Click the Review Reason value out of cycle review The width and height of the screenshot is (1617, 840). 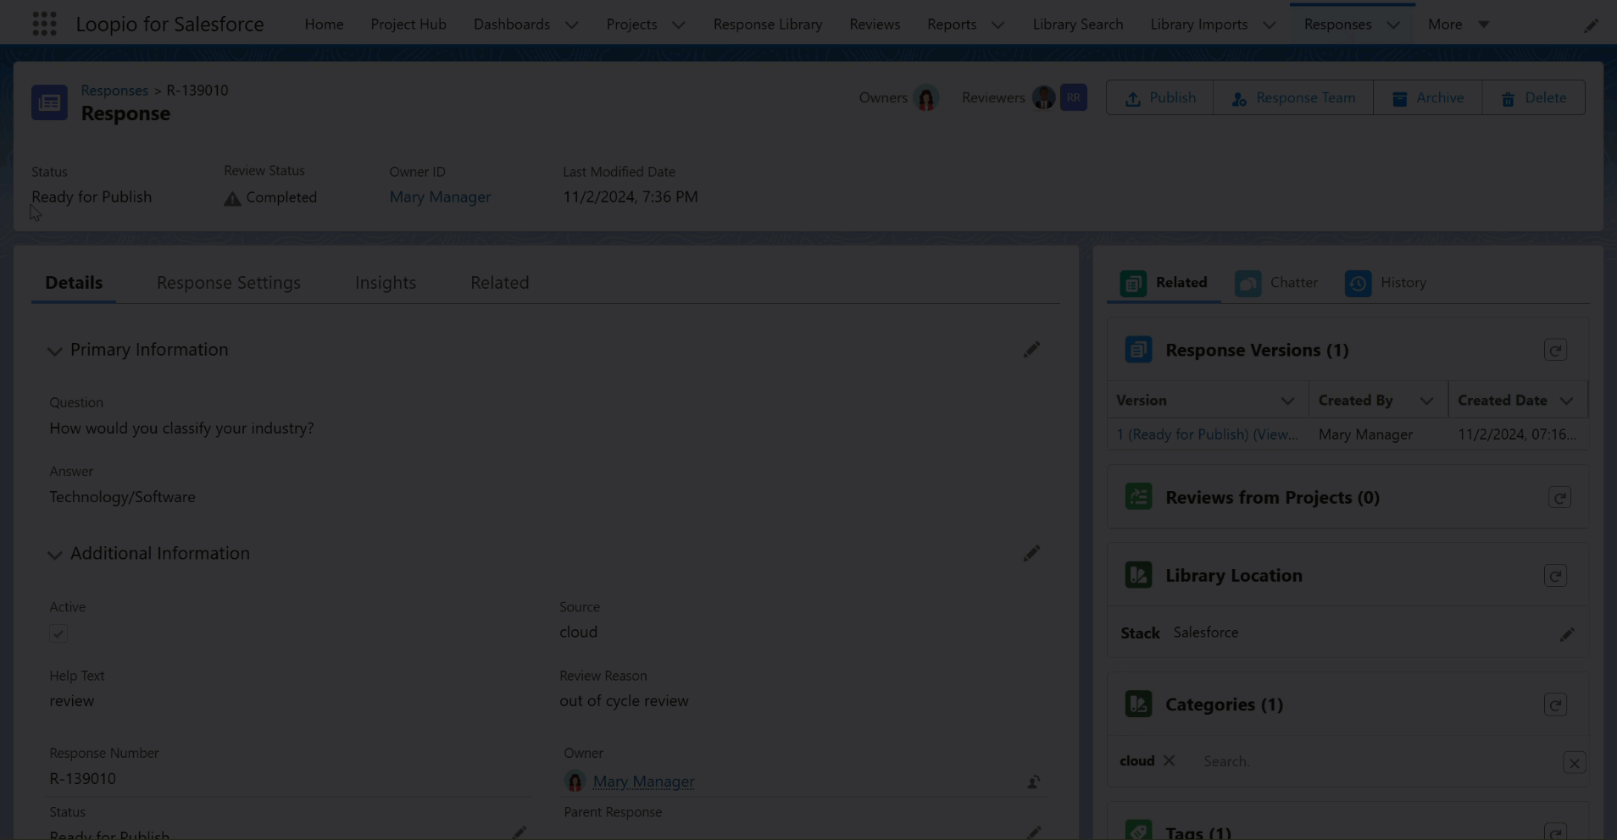pos(624,701)
